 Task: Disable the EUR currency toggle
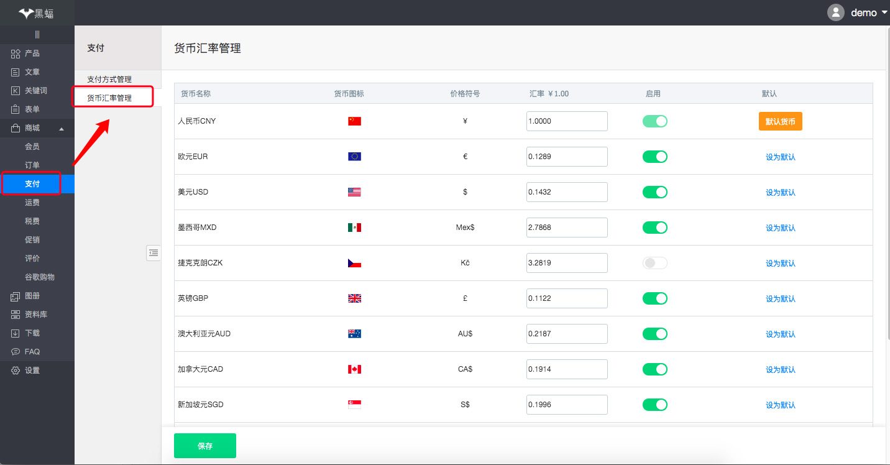tap(654, 157)
